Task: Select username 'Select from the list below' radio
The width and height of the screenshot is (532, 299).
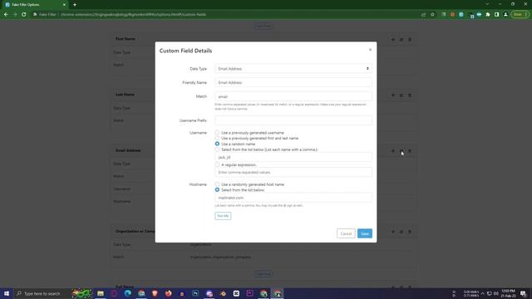Action: point(217,149)
